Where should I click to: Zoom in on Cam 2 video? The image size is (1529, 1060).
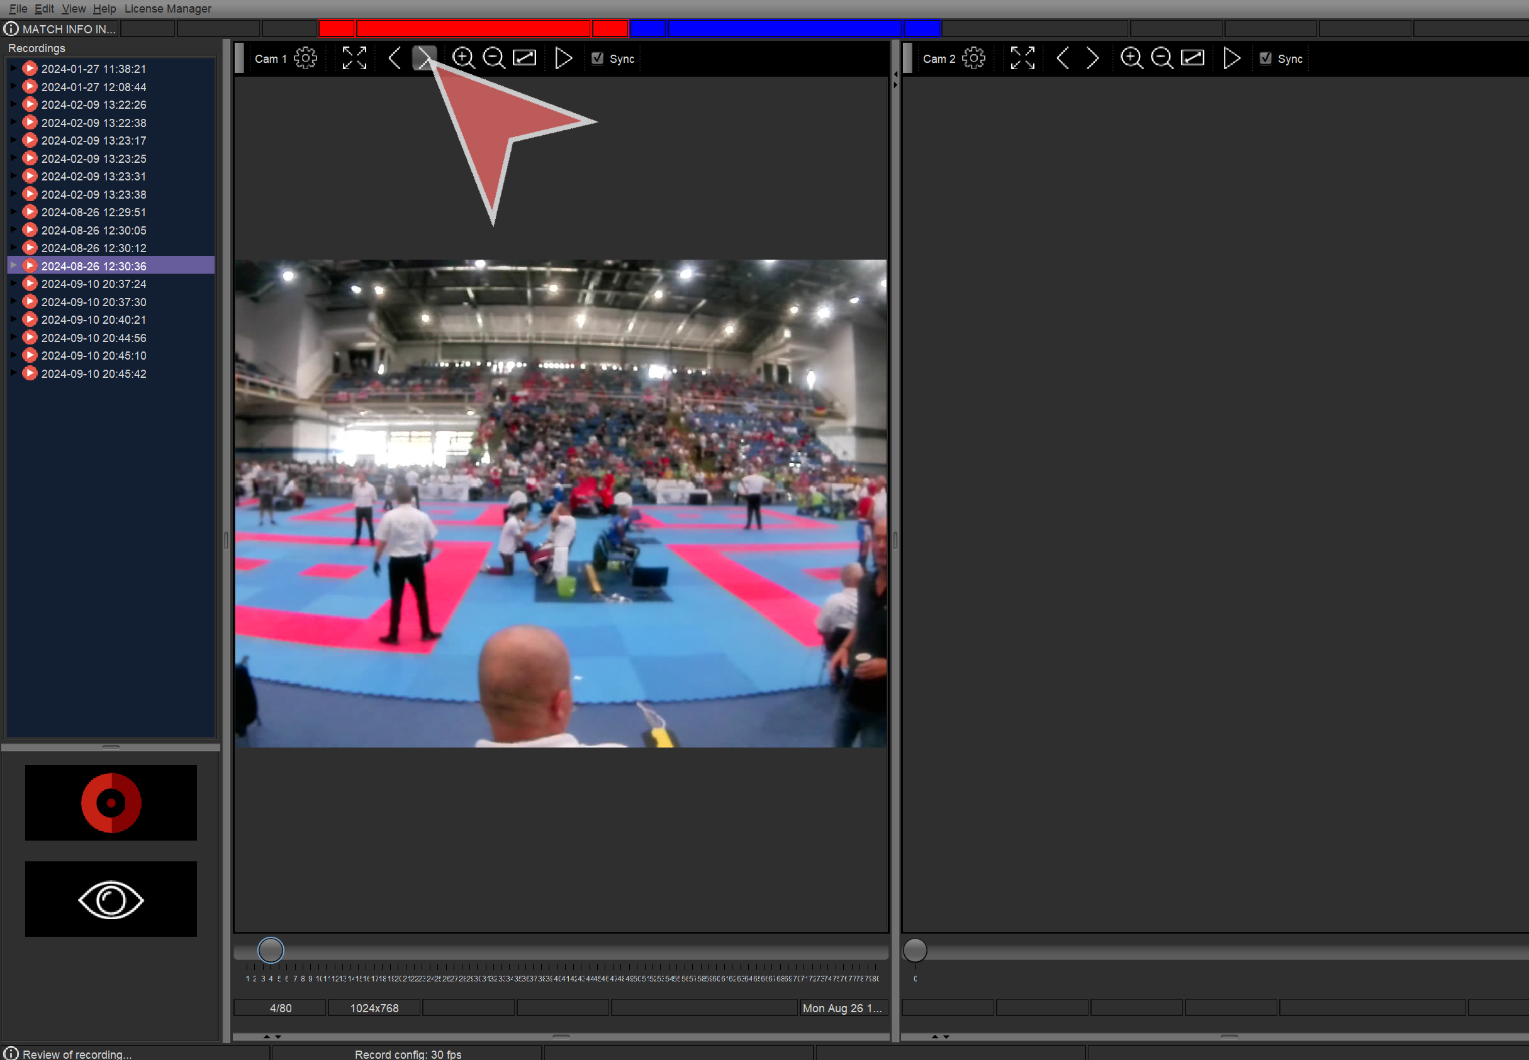1131,58
